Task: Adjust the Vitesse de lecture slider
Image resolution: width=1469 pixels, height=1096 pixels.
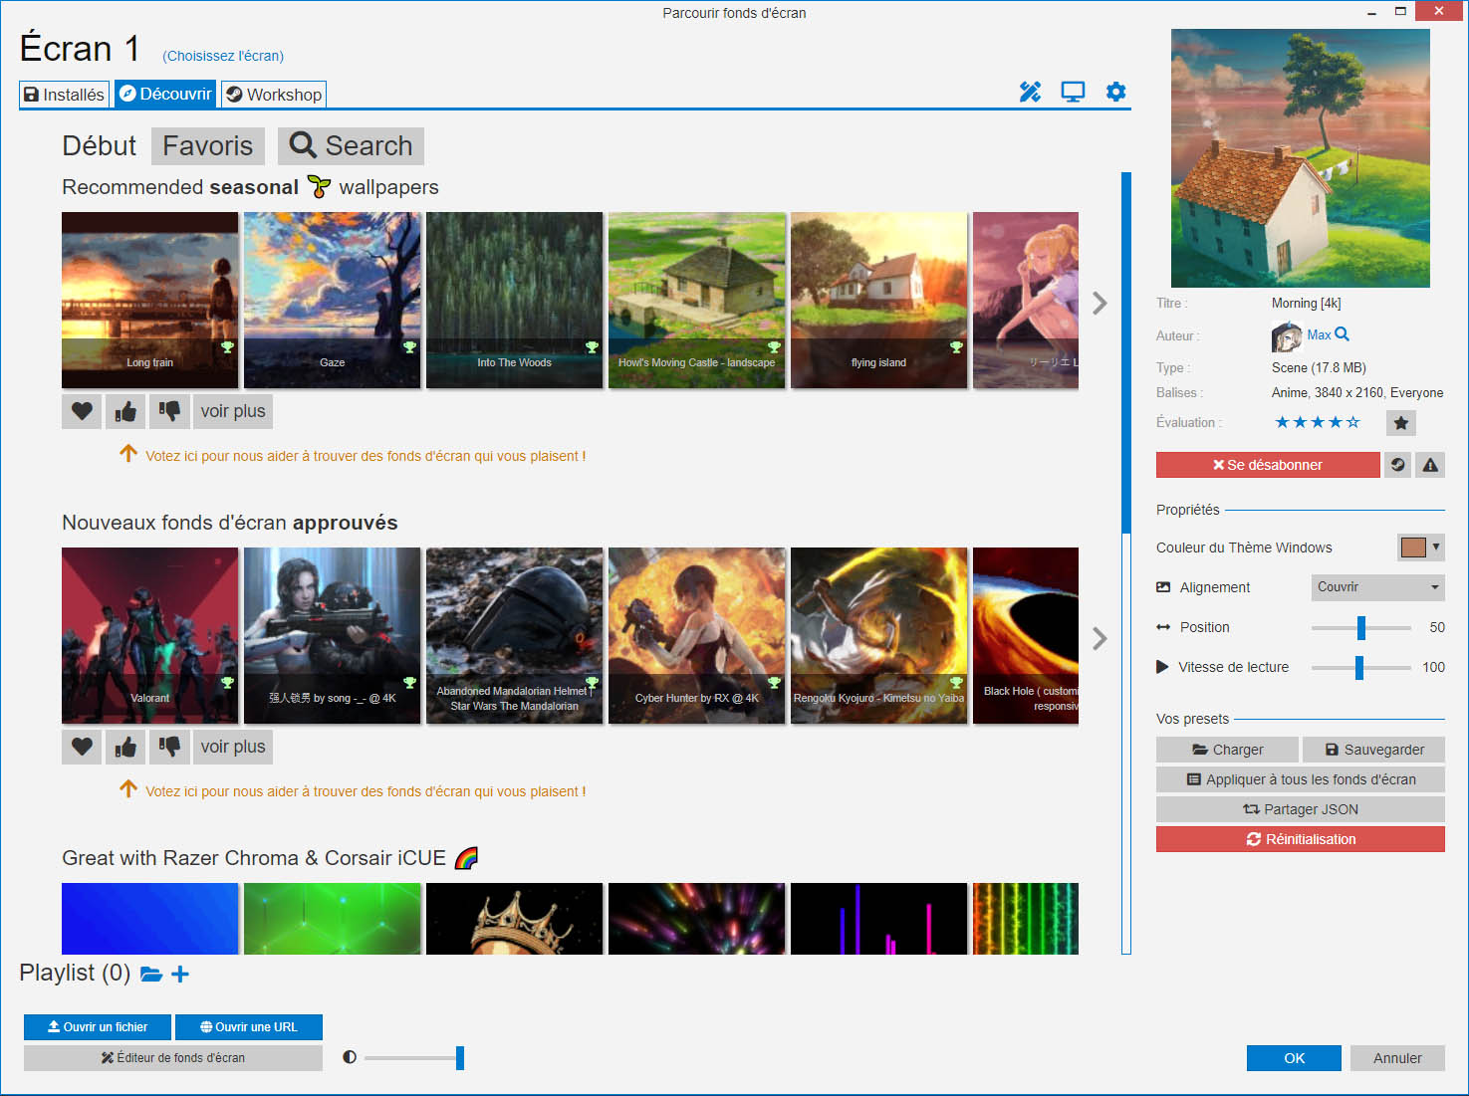Action: [x=1359, y=667]
